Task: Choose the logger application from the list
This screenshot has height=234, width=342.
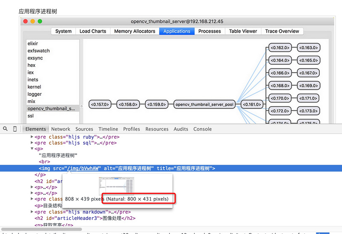Action: click(35, 94)
